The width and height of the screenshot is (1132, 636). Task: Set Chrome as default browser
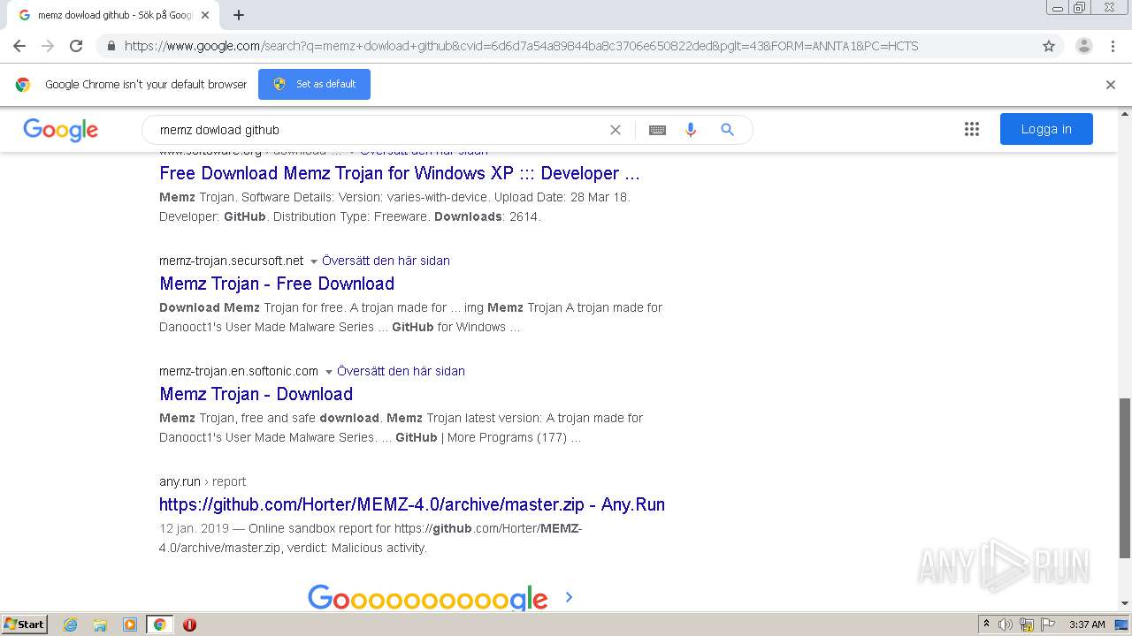(x=314, y=84)
